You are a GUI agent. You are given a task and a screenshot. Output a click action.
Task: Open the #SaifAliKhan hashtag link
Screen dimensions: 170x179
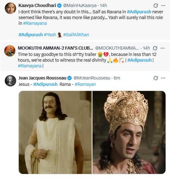[x=76, y=35]
